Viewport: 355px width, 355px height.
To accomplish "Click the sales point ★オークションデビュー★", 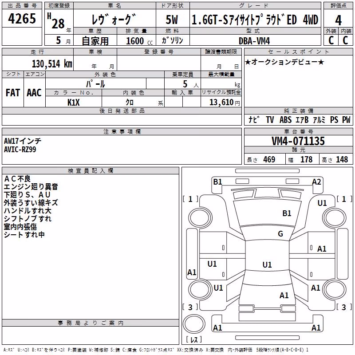I will pyautogui.click(x=284, y=62).
